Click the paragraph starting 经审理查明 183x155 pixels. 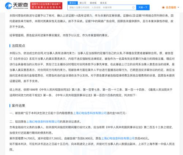pos(59,35)
